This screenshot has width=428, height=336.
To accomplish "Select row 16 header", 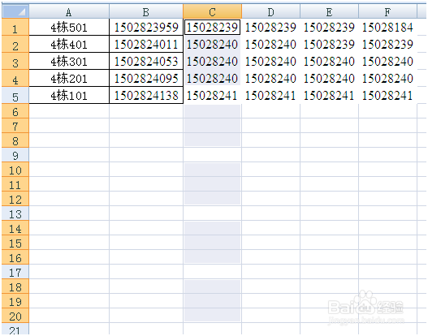I will pyautogui.click(x=15, y=257).
